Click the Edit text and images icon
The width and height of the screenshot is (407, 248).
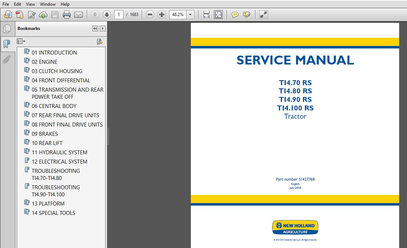pos(32,15)
